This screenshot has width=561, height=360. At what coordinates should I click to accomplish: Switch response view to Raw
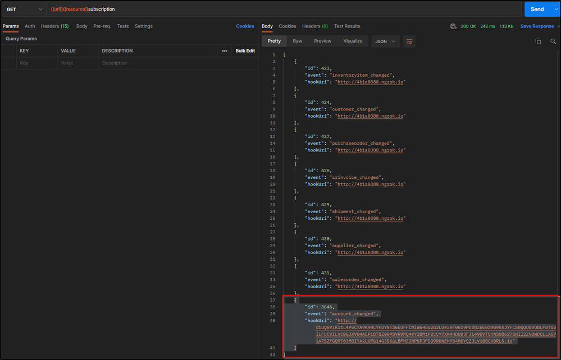297,41
